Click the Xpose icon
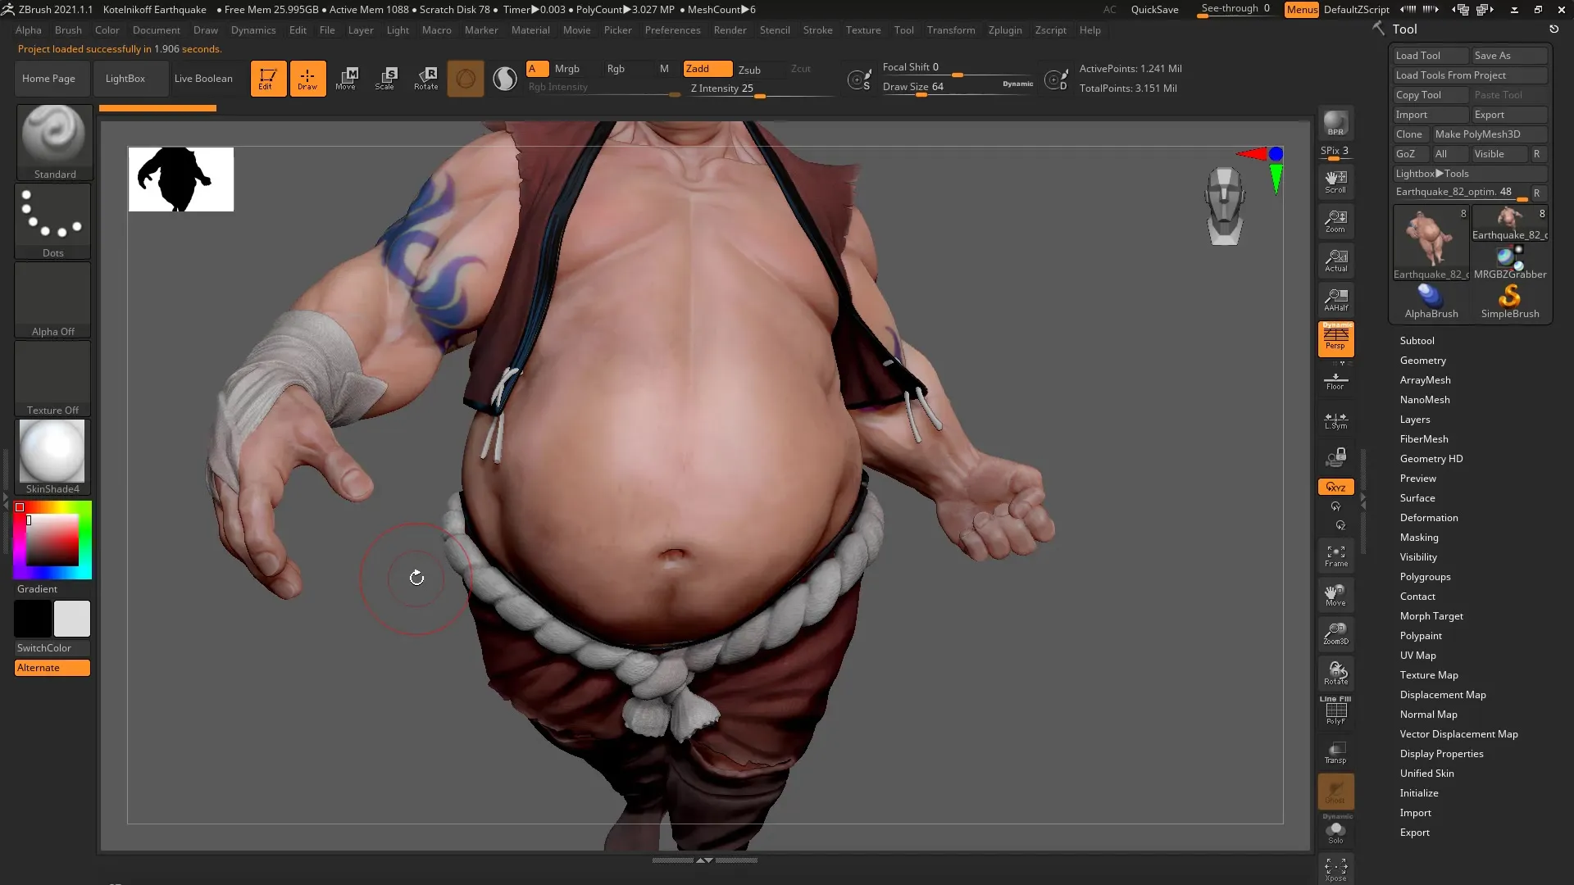The height and width of the screenshot is (885, 1574). (1335, 870)
